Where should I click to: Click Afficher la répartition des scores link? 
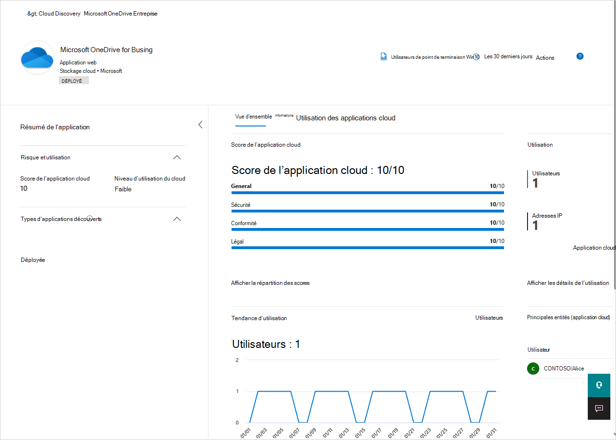tap(270, 283)
